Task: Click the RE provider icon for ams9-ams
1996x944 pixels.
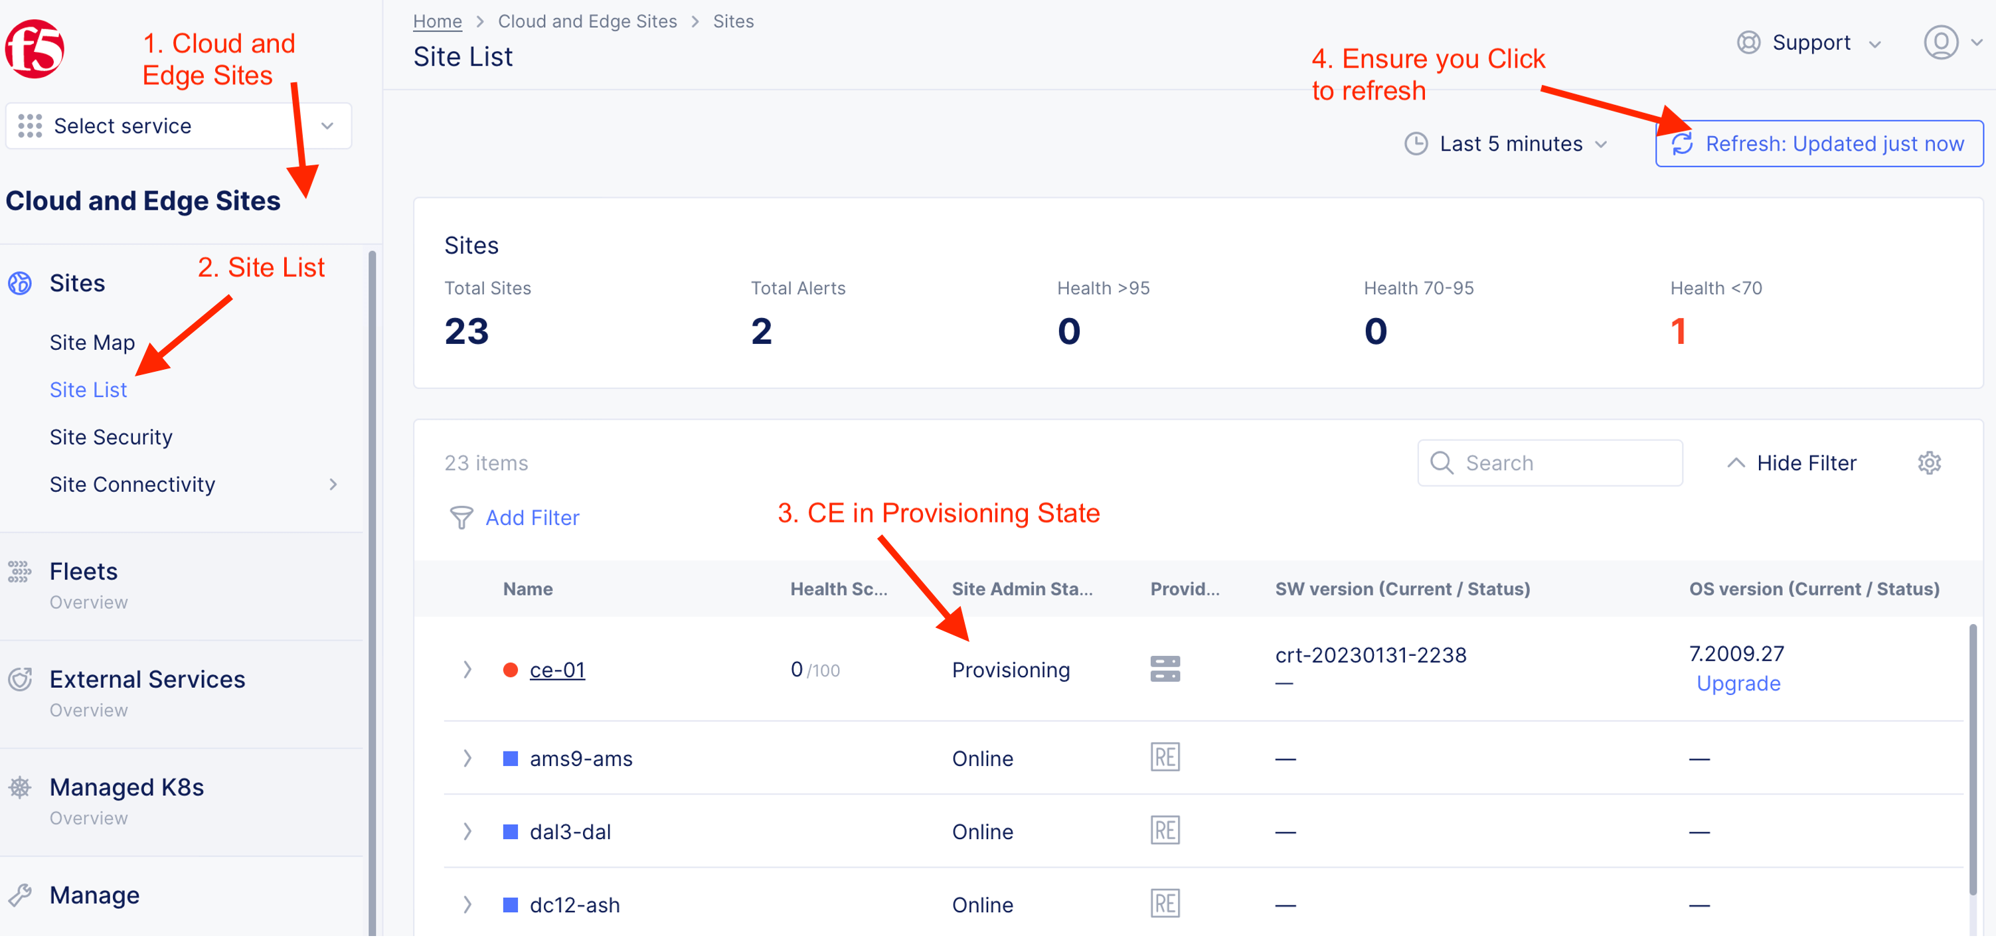Action: pos(1165,757)
